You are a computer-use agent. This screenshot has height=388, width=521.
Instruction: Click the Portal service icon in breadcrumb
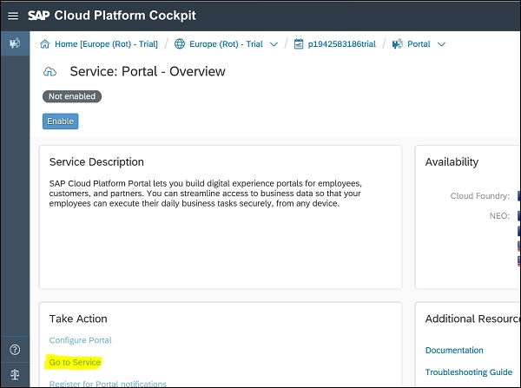tap(398, 44)
